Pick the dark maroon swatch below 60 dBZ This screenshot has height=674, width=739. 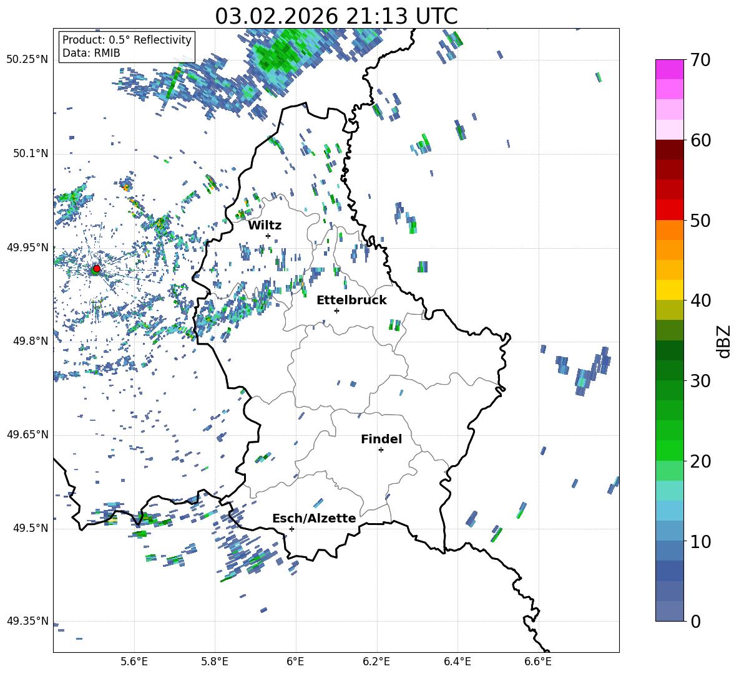[x=670, y=150]
